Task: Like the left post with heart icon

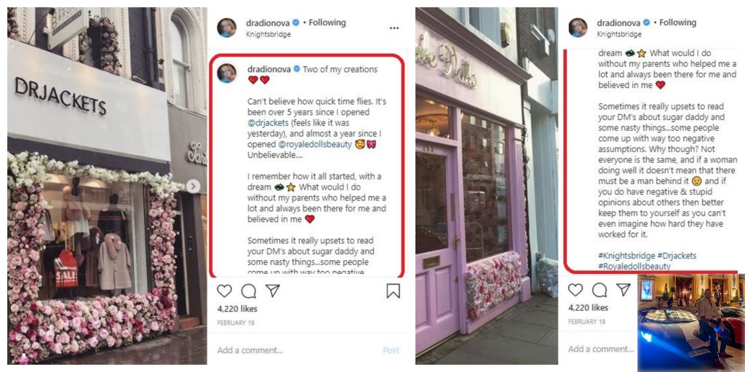Action: tap(224, 291)
